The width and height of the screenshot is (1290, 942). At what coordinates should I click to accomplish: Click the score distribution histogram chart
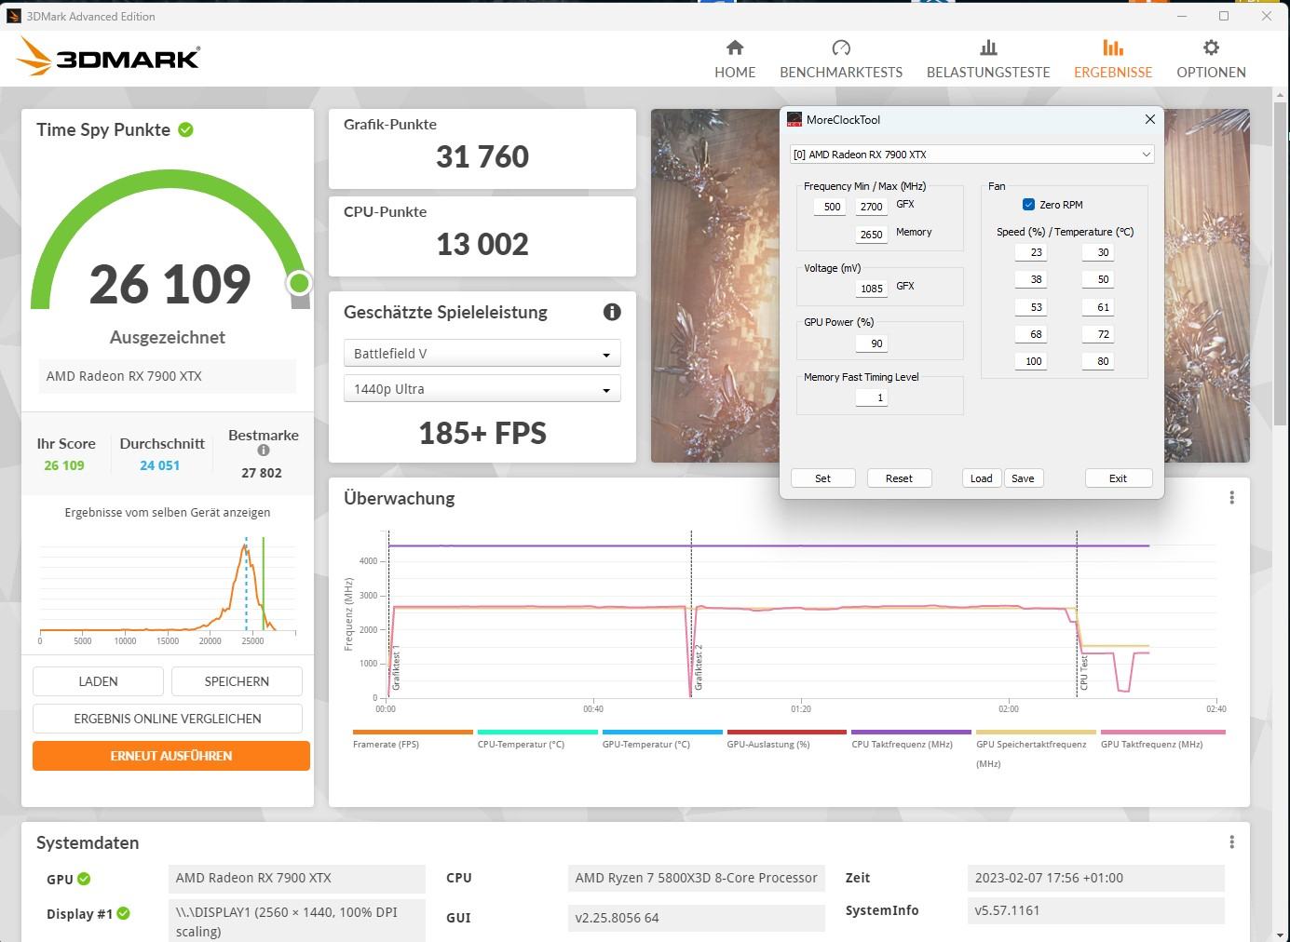tap(168, 588)
